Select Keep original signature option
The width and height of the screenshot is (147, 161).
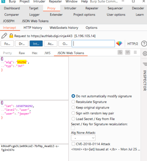[x=73, y=107]
